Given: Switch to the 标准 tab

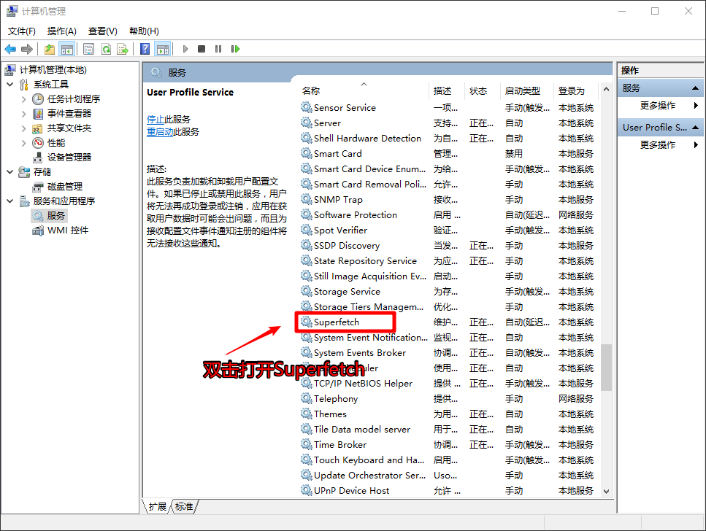Looking at the screenshot, I should pyautogui.click(x=184, y=506).
